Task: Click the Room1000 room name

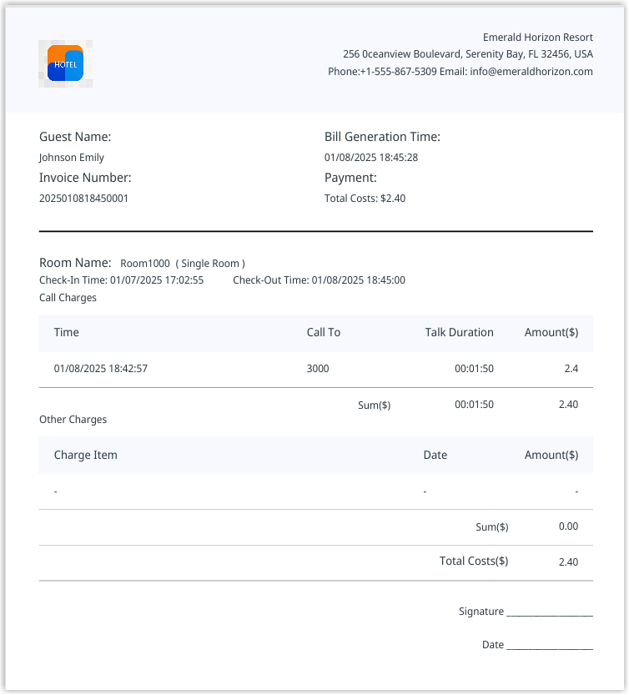Action: 144,264
